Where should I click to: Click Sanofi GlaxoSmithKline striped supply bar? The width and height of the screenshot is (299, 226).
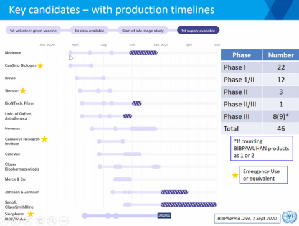pyautogui.click(x=189, y=205)
